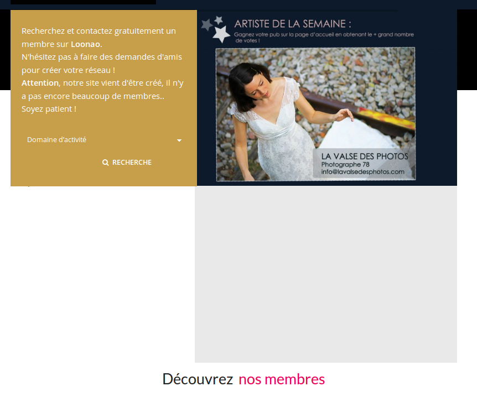Click the 'pour créer votre réseau' line
This screenshot has width=477, height=402.
click(x=68, y=70)
